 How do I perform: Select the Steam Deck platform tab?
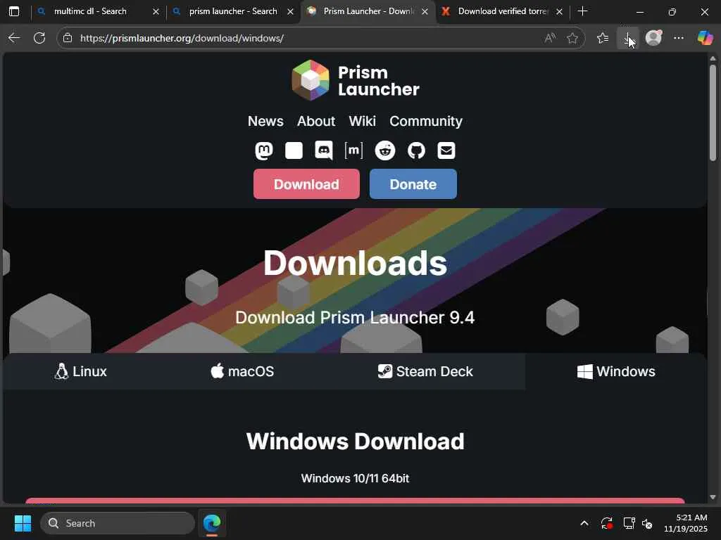425,371
